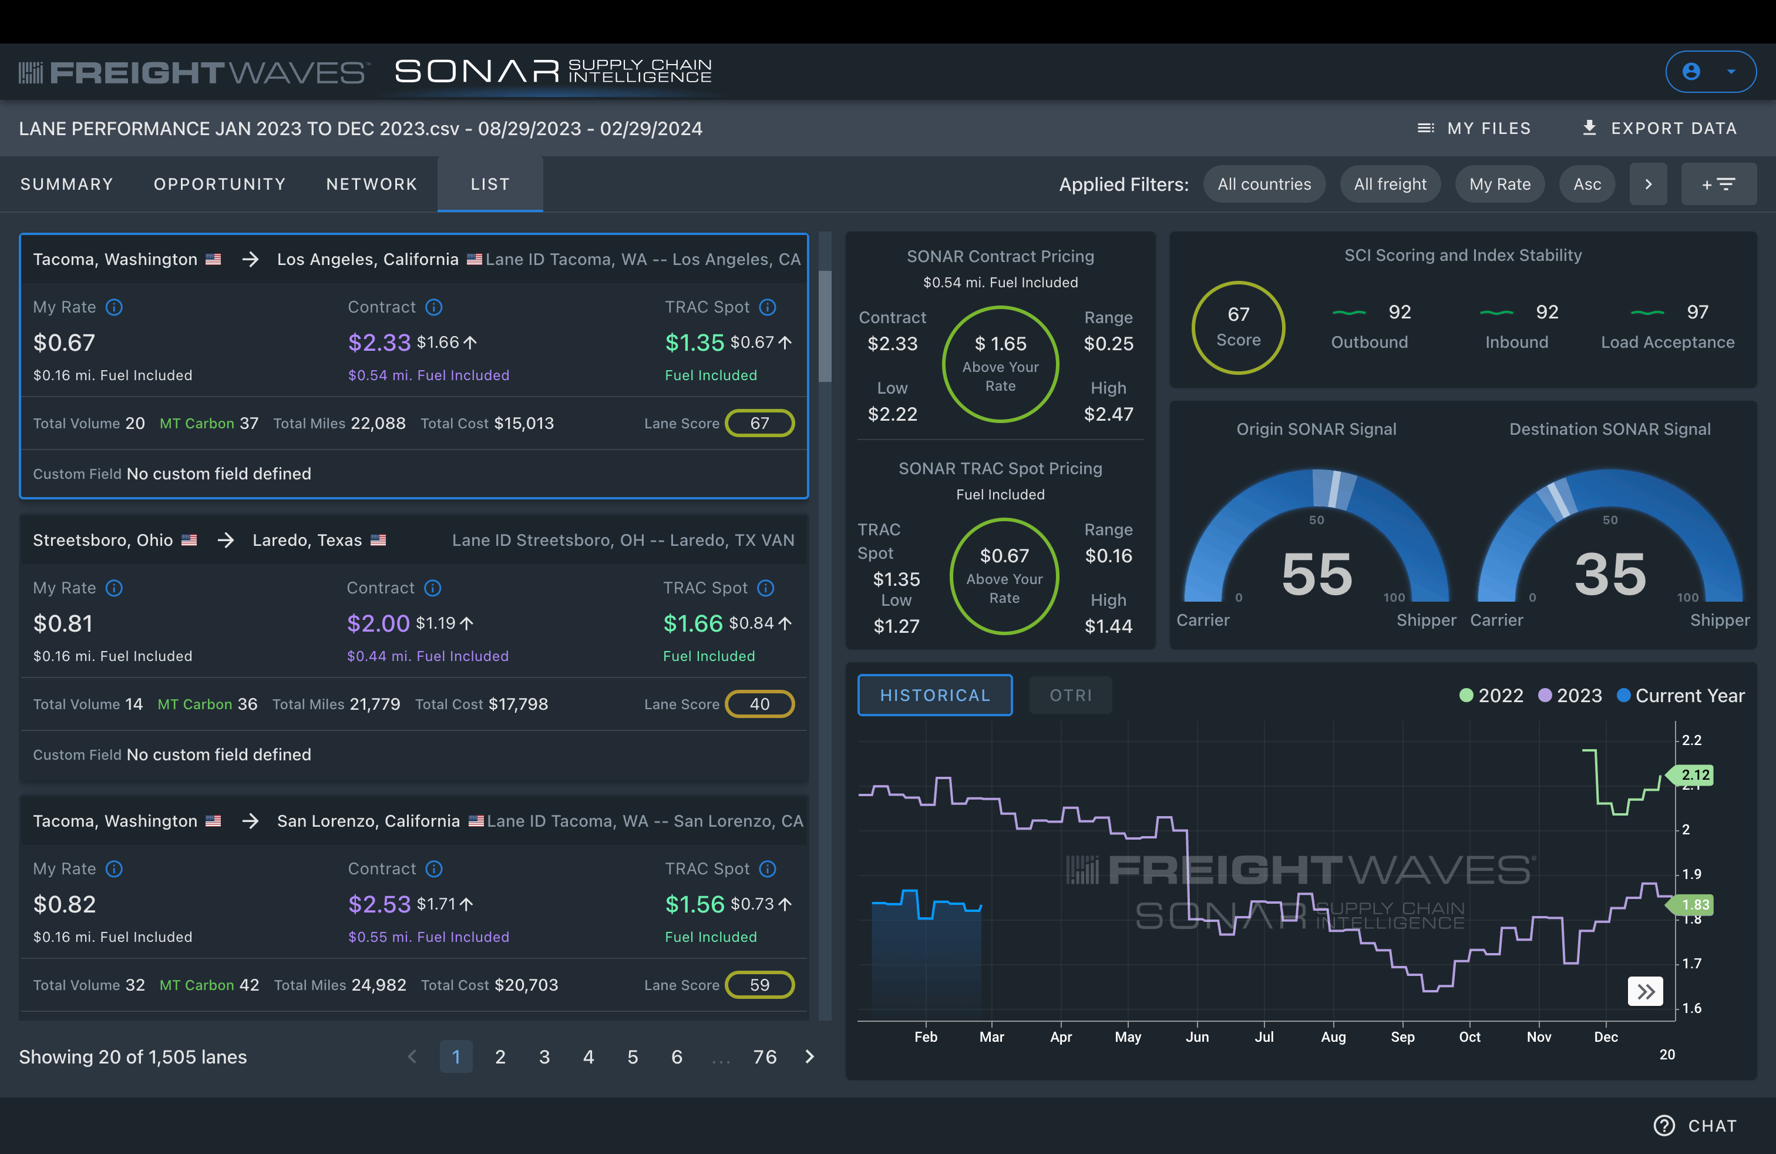The image size is (1776, 1154).
Task: Click the FreightWaves logo
Action: pos(194,72)
